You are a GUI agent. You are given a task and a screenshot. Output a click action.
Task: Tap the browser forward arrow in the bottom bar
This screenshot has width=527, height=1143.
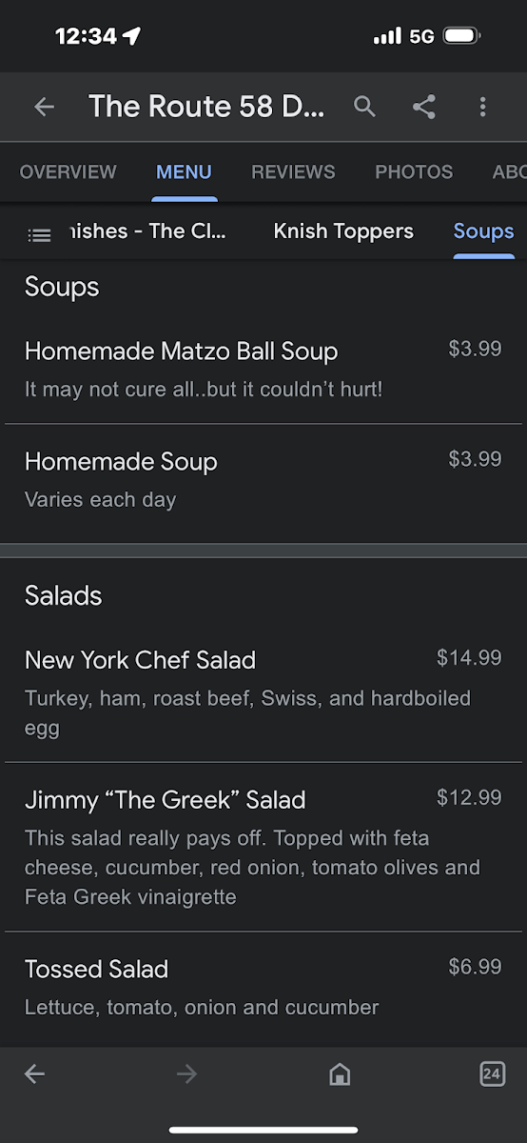tap(186, 1074)
